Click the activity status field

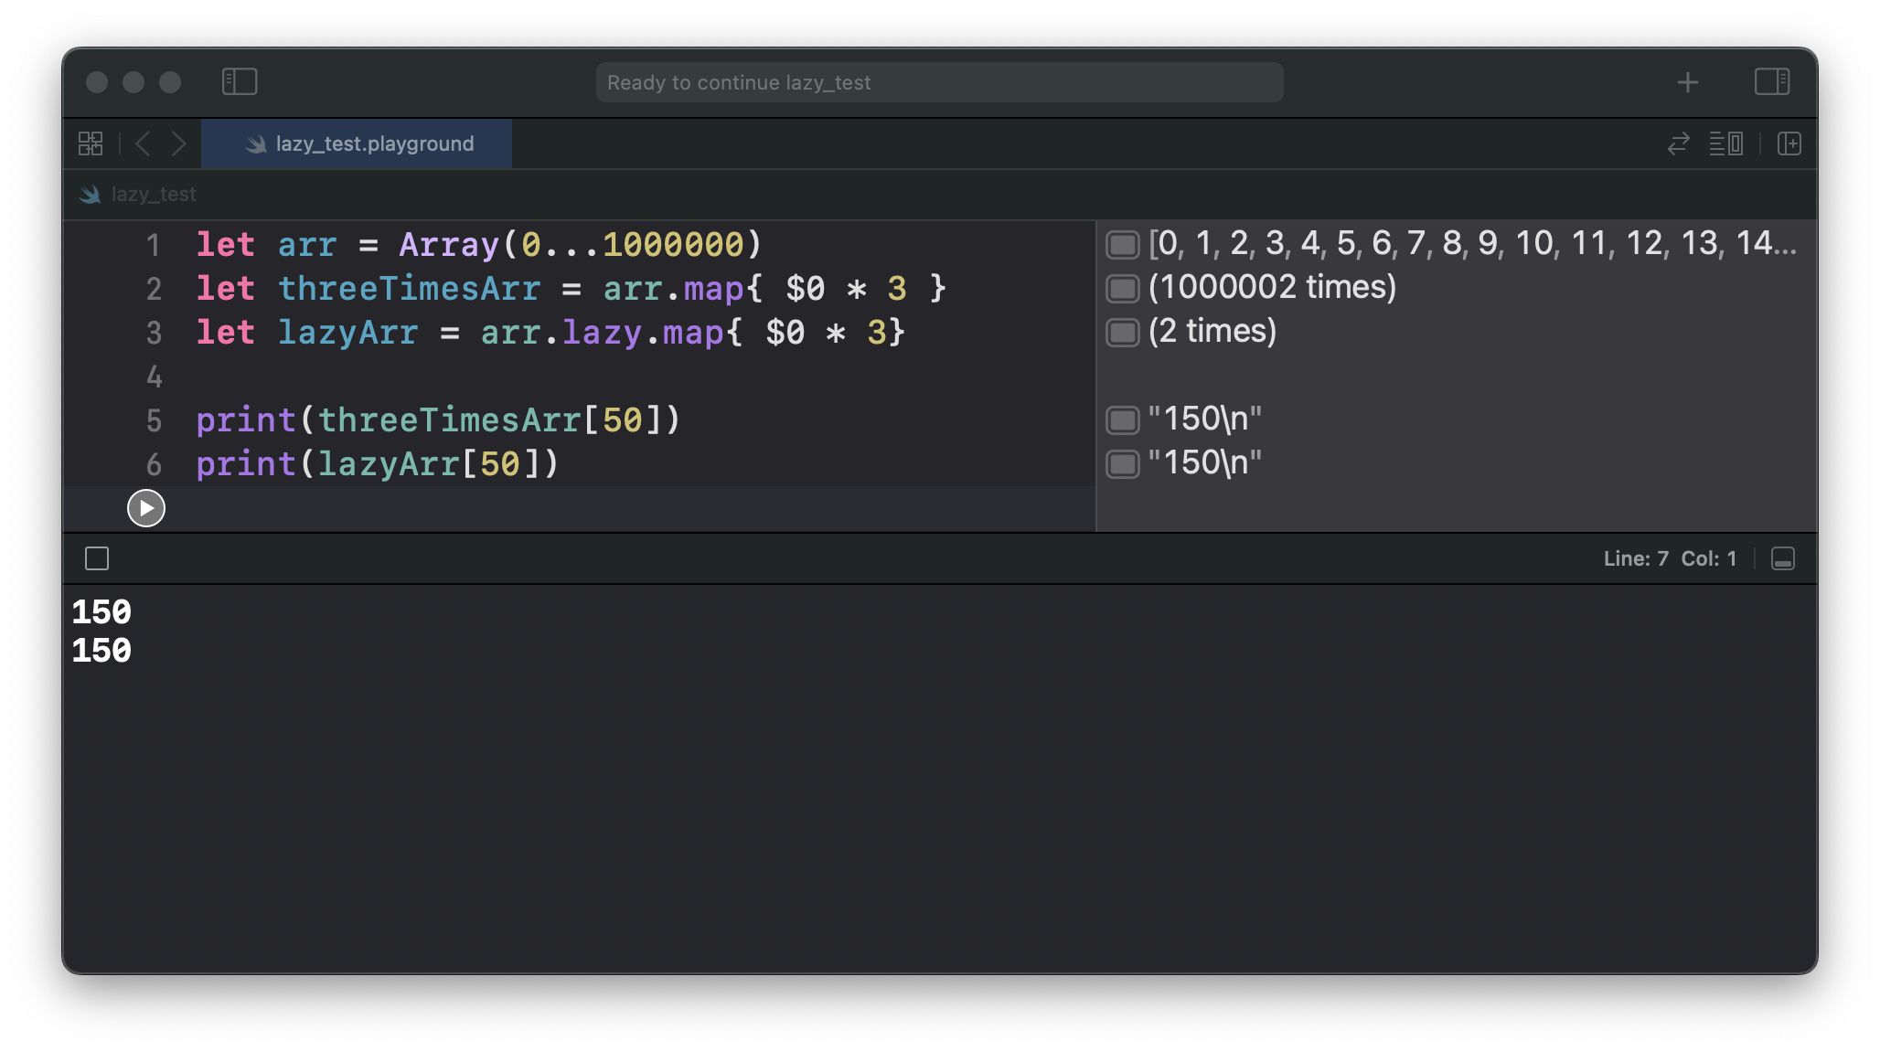pyautogui.click(x=939, y=83)
